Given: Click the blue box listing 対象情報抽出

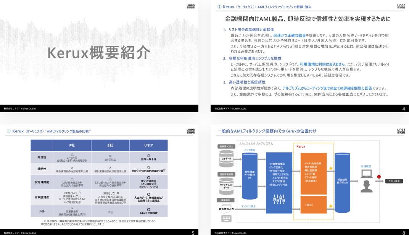Looking at the screenshot, I should click(x=279, y=183).
